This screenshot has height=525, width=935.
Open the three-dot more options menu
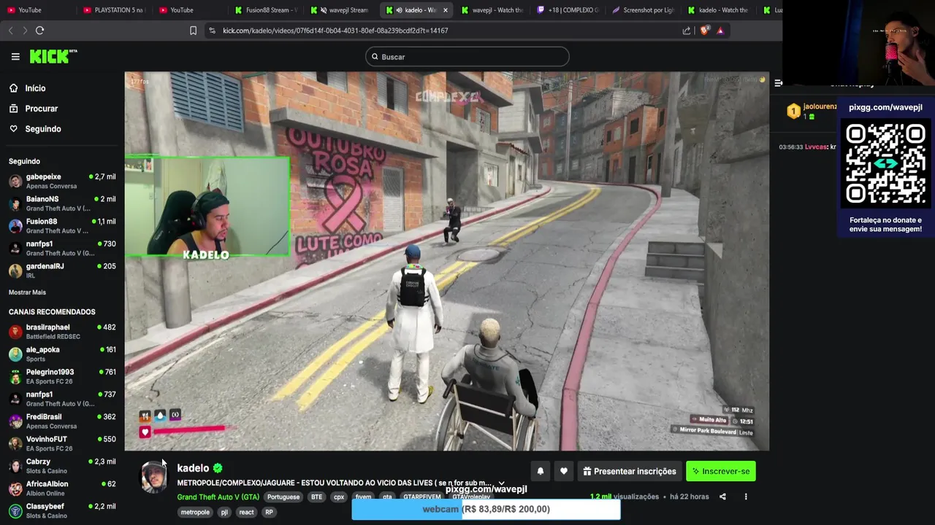pos(746,497)
